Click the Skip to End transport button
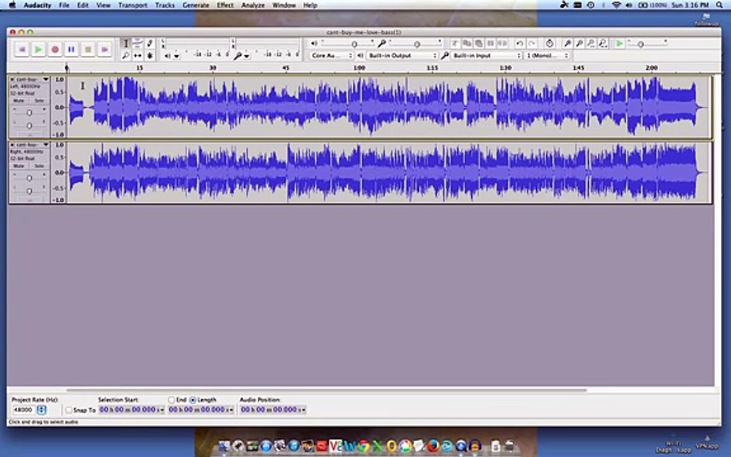The height and width of the screenshot is (457, 731). (105, 49)
